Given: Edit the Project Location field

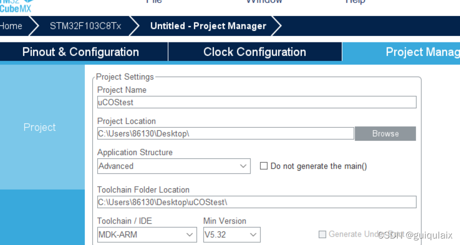Looking at the screenshot, I should point(226,134).
